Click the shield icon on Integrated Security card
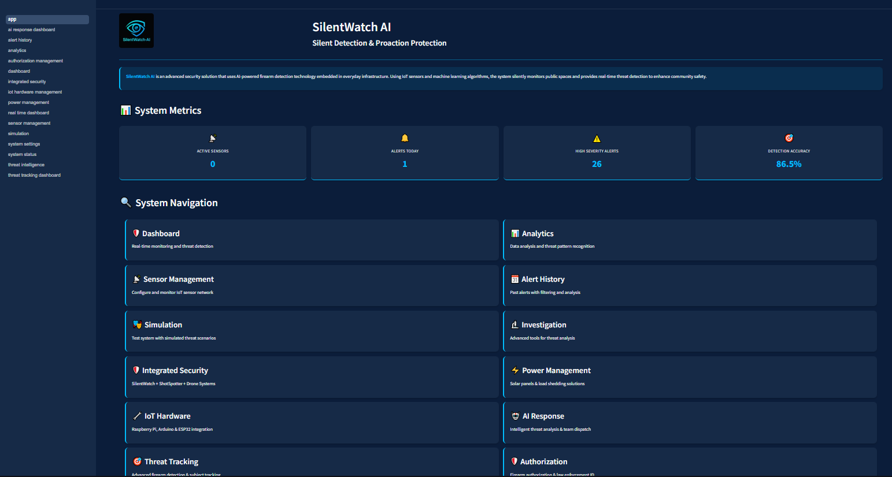This screenshot has width=892, height=477. [136, 370]
